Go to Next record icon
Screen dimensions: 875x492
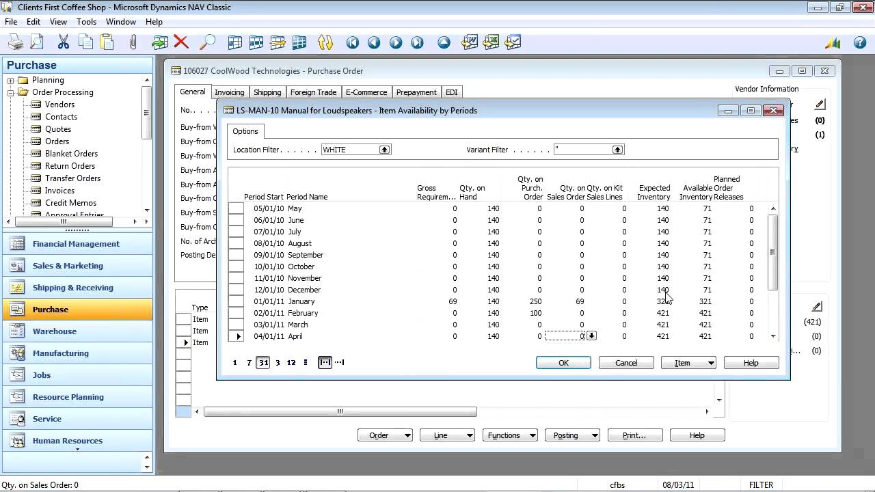coord(396,42)
